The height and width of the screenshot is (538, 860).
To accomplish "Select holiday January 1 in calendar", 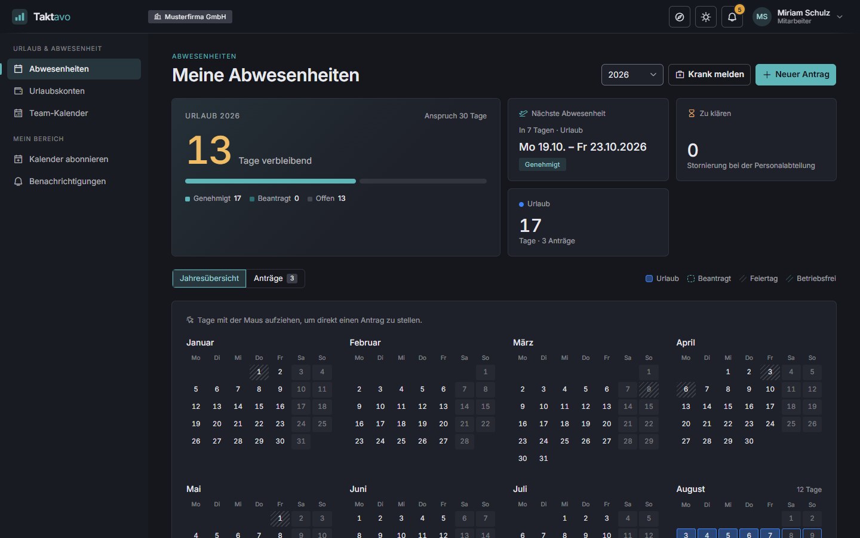I will (x=259, y=372).
